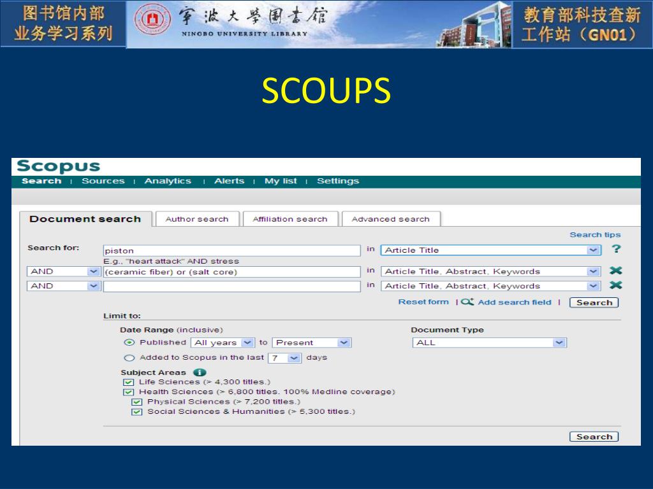Click the Scopus logo
This screenshot has width=653, height=489.
point(58,166)
